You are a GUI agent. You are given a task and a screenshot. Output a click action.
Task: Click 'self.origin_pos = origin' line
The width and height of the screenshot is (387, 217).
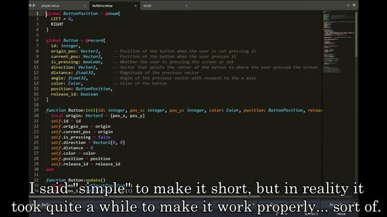[80, 127]
